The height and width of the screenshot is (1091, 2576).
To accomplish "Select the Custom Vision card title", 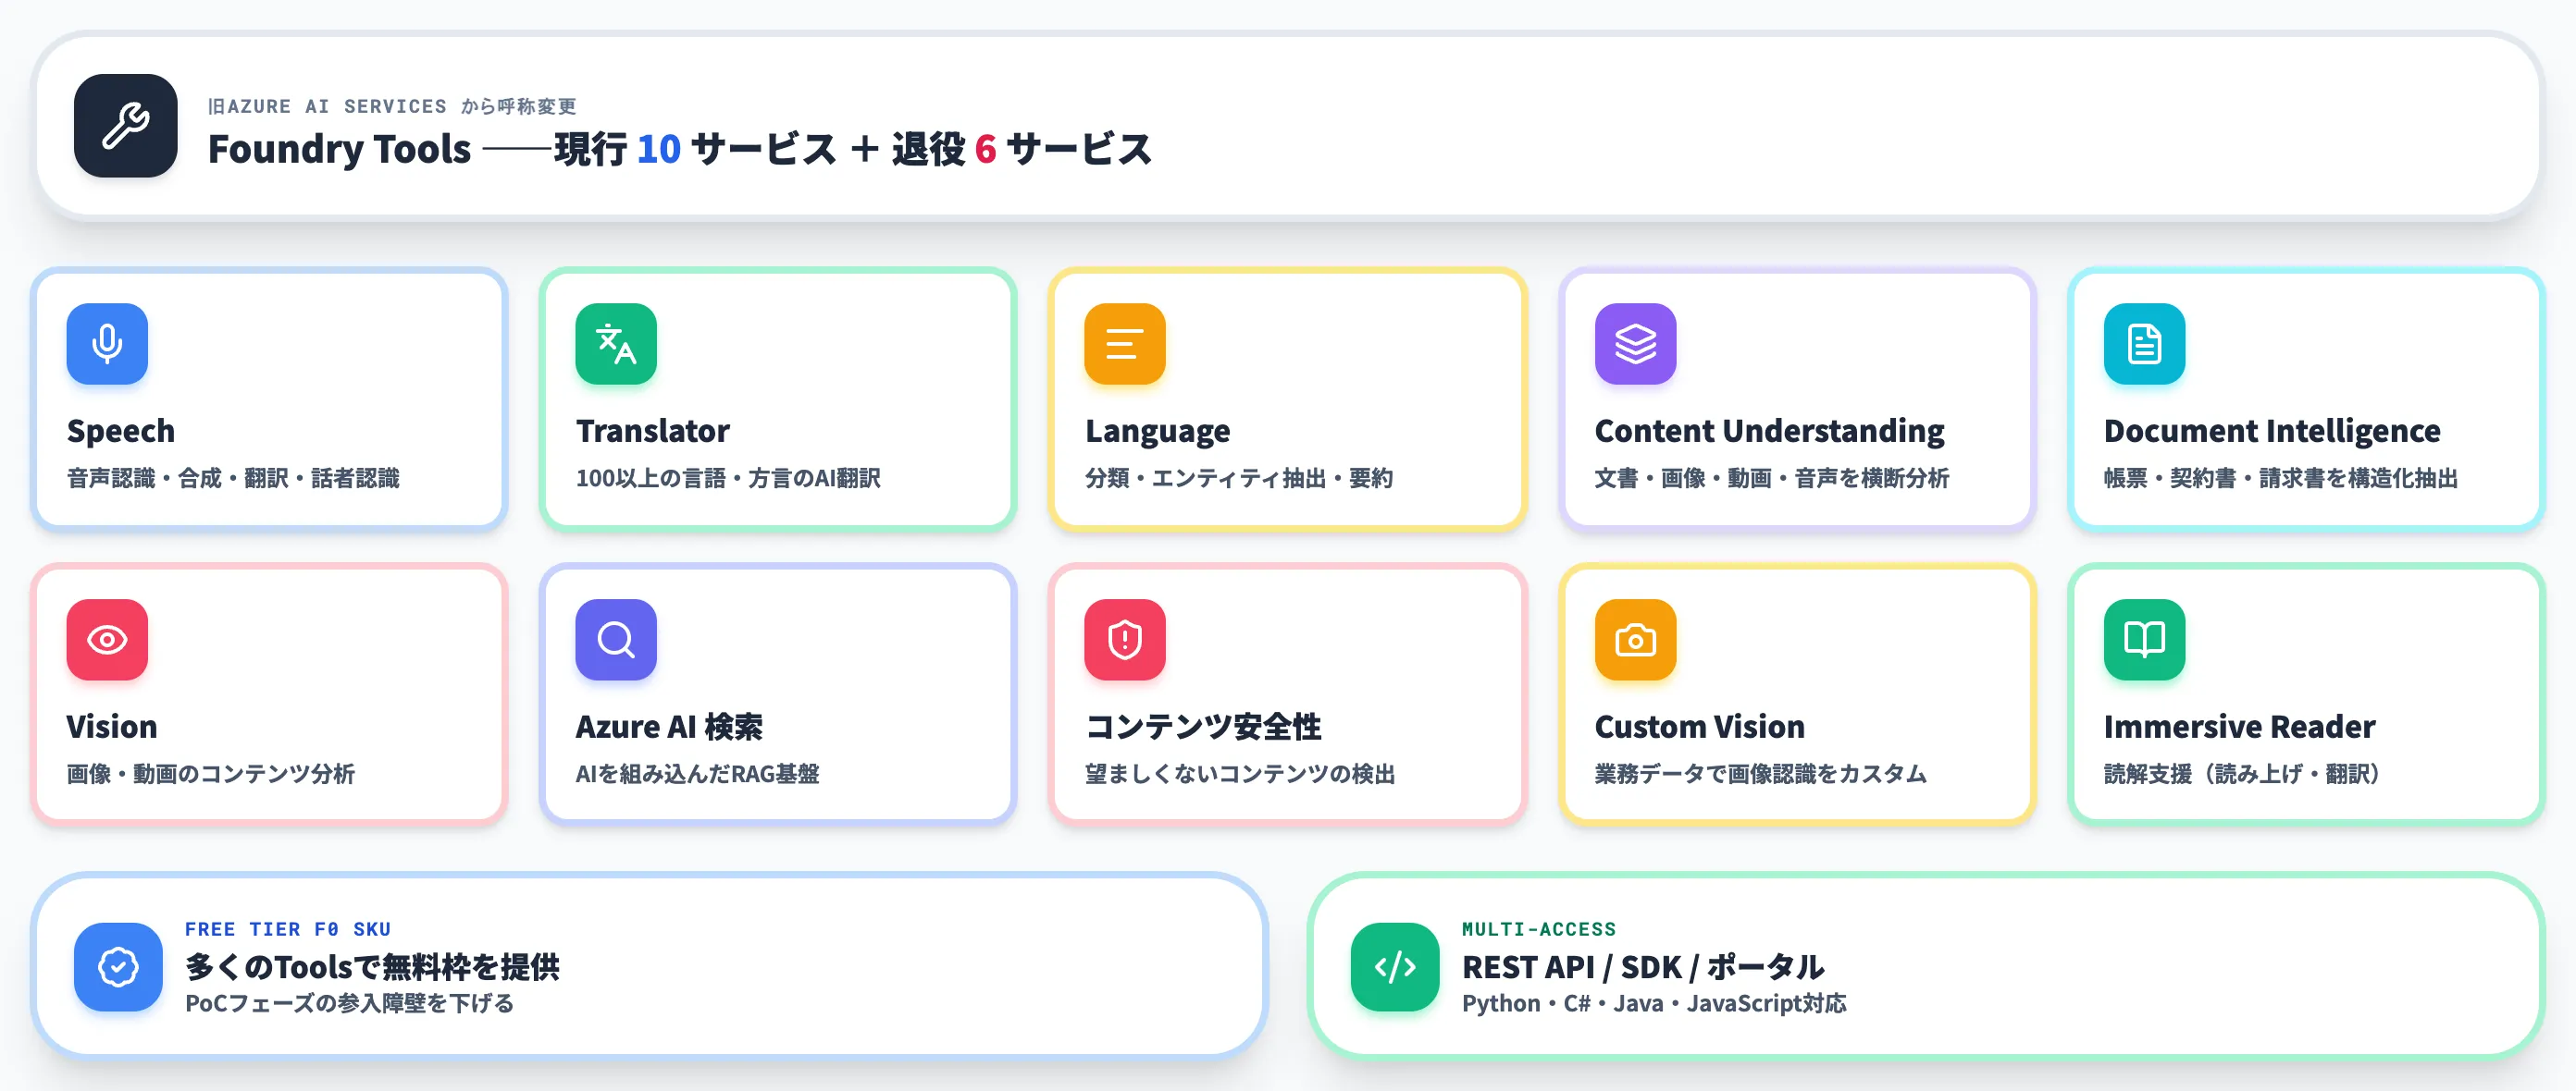I will 1699,727.
